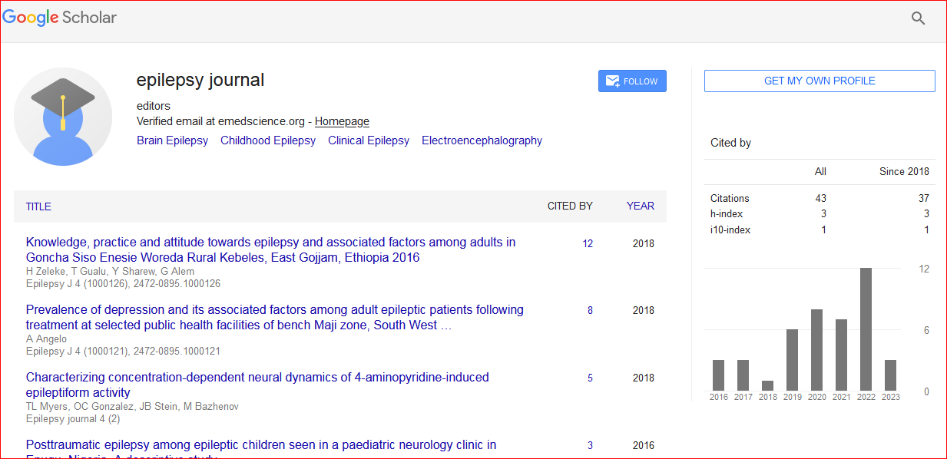The height and width of the screenshot is (459, 947).
Task: Click the Google Scholar logo
Action: (x=60, y=17)
